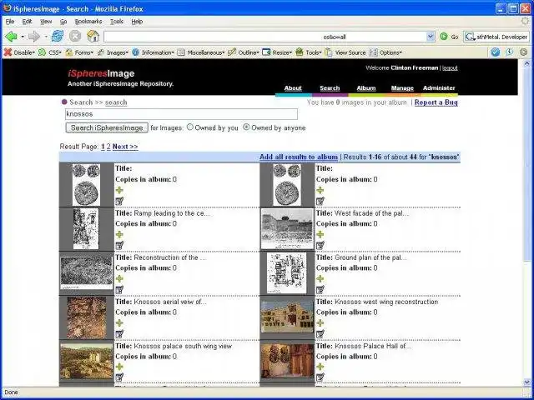The image size is (534, 400).
Task: Open the Help menu
Action: [x=137, y=22]
